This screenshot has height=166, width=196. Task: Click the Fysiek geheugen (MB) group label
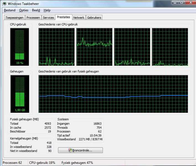click(24, 119)
